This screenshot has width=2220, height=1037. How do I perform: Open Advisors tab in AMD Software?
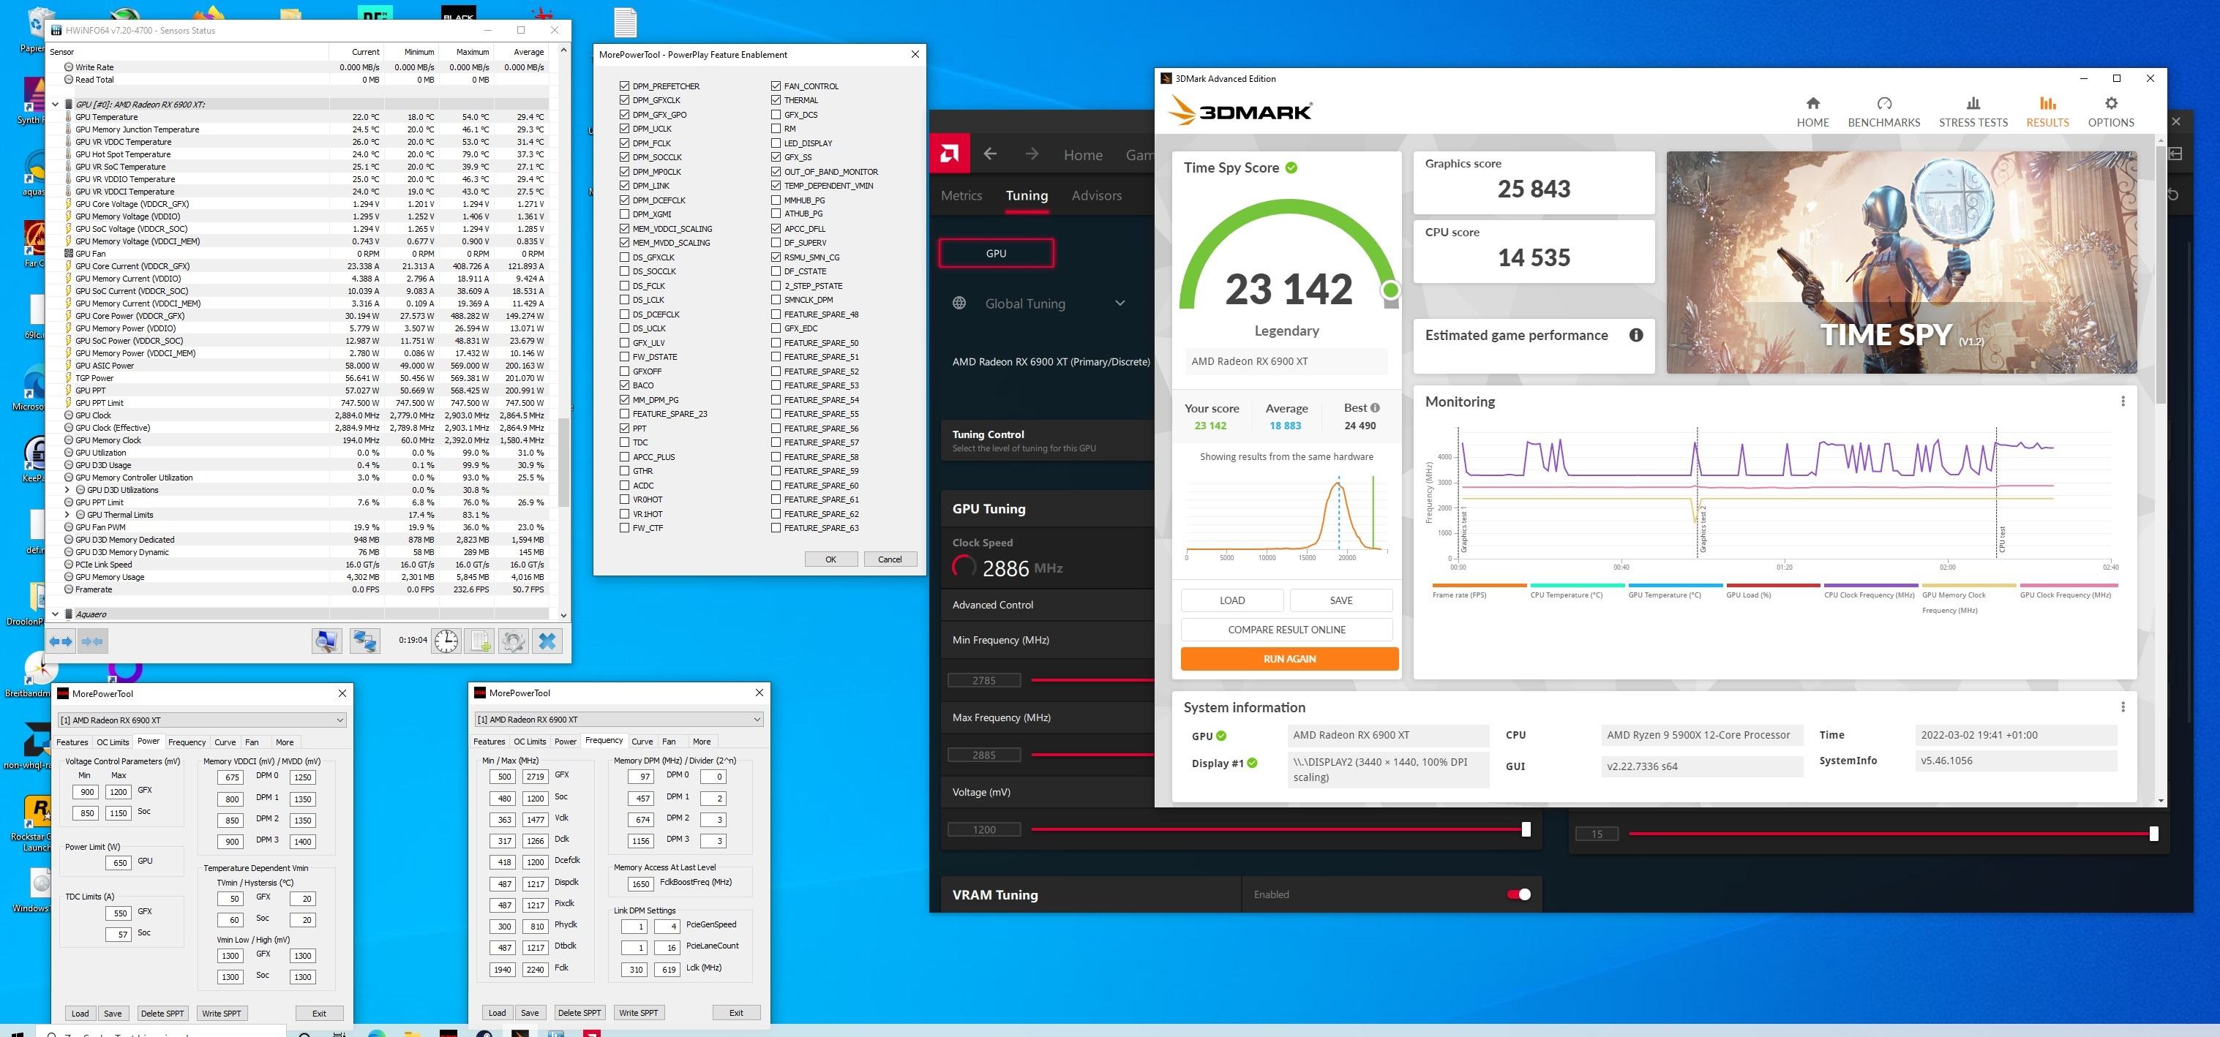(1096, 195)
